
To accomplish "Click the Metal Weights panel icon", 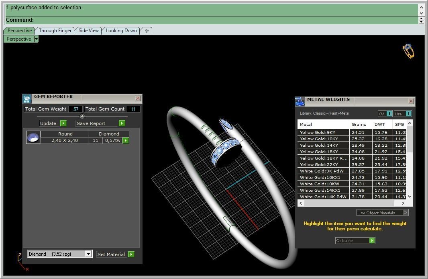I will click(x=300, y=101).
